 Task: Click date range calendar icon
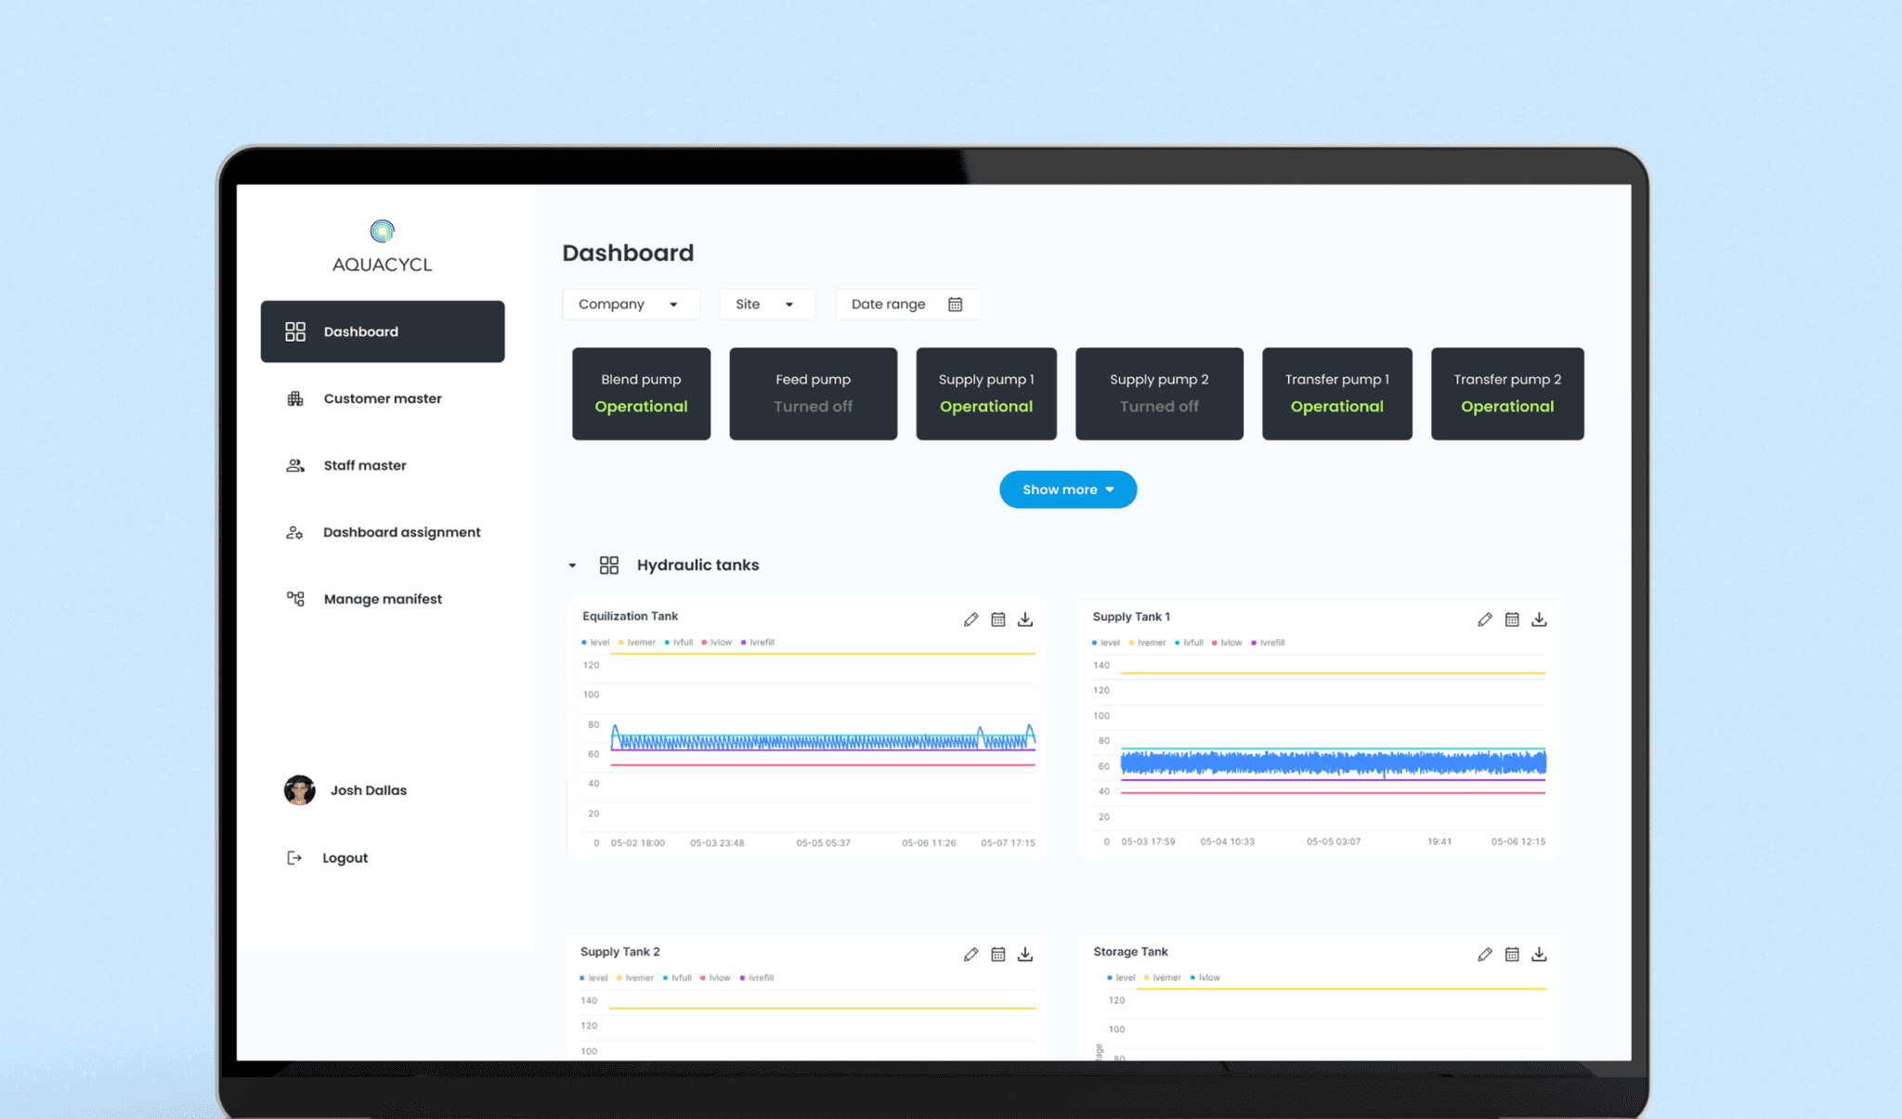(955, 305)
